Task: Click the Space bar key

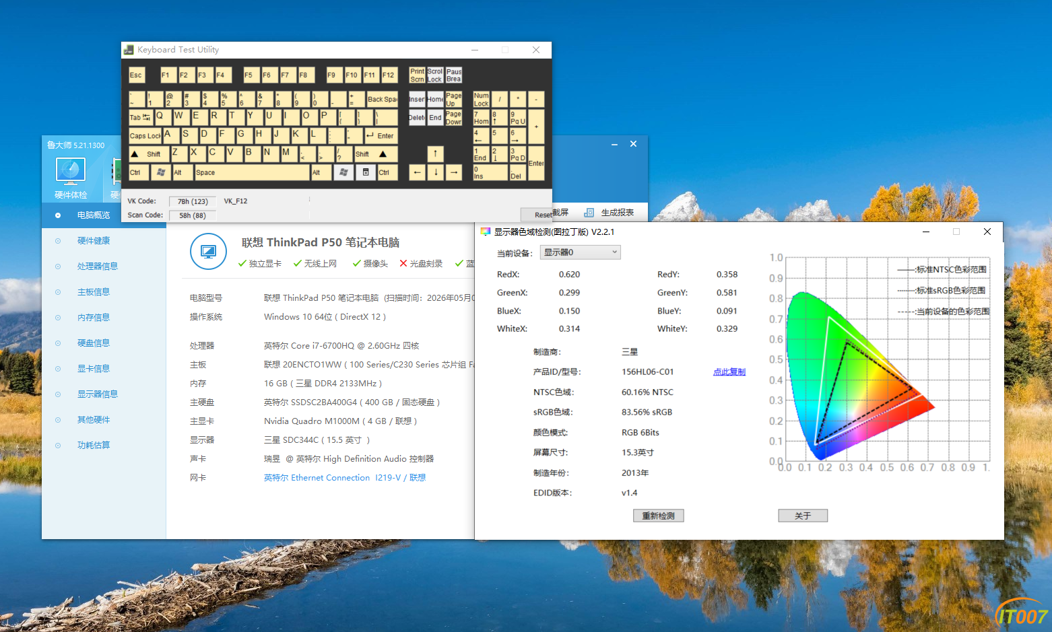Action: coord(252,172)
